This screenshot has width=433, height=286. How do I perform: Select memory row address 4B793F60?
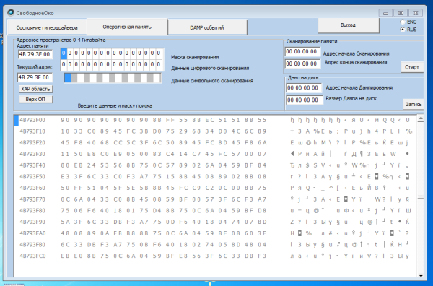click(32, 188)
